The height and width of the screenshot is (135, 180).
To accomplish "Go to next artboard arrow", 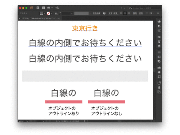I will (46, 121).
